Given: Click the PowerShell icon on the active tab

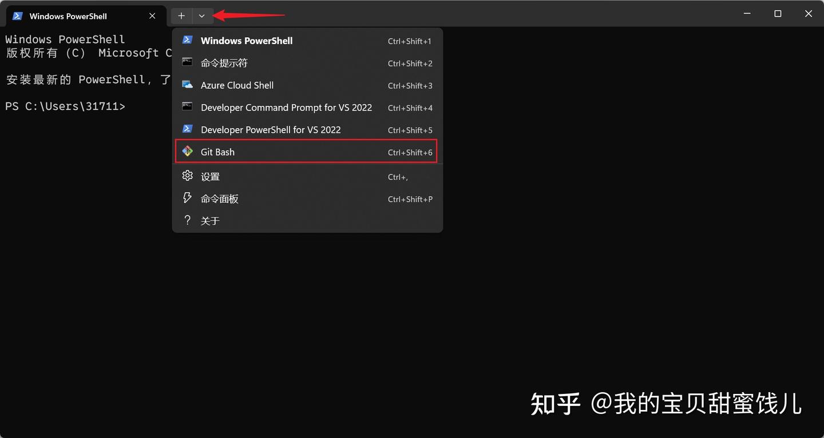Looking at the screenshot, I should tap(16, 16).
